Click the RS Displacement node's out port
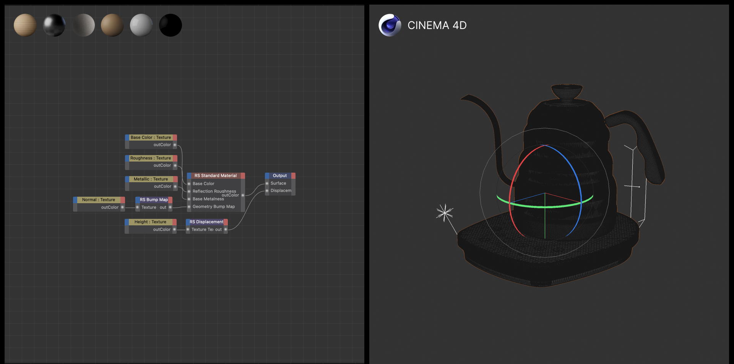The width and height of the screenshot is (734, 364). click(x=226, y=230)
